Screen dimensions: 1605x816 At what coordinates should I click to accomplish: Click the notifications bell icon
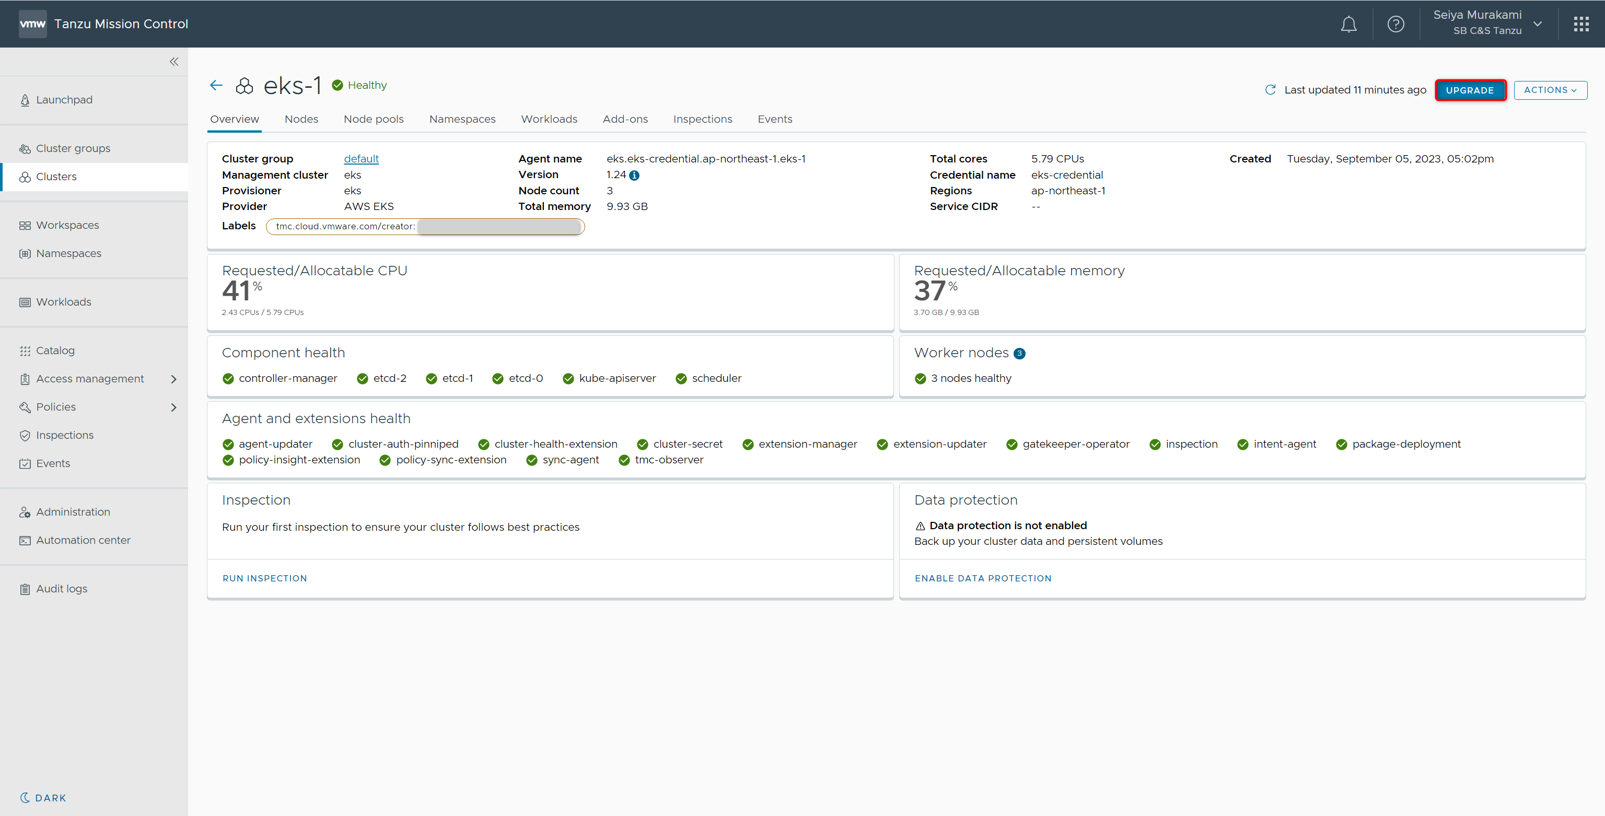1348,25
